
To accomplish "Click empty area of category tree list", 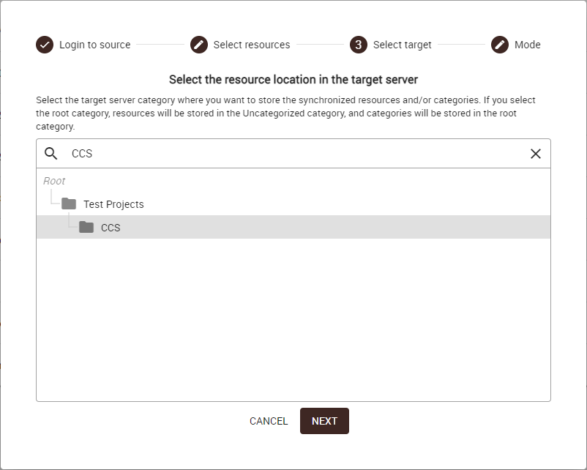I will click(293, 322).
